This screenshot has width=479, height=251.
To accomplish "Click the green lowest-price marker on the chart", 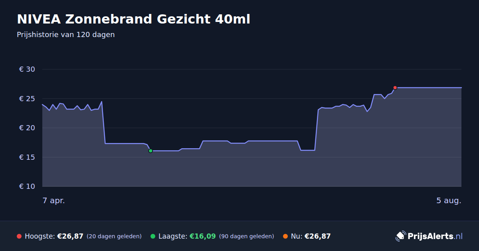I will coord(150,151).
